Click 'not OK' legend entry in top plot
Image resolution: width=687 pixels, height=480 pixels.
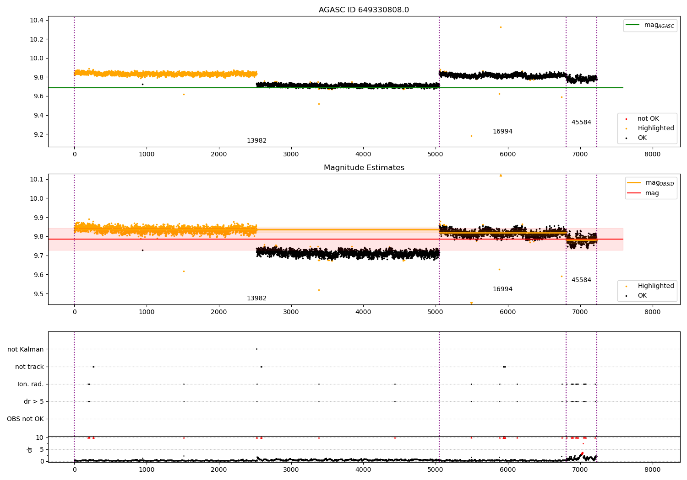pyautogui.click(x=642, y=119)
